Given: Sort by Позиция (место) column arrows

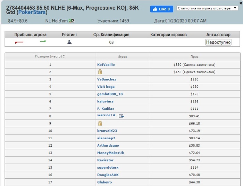Looking at the screenshot, I should coord(64,56).
